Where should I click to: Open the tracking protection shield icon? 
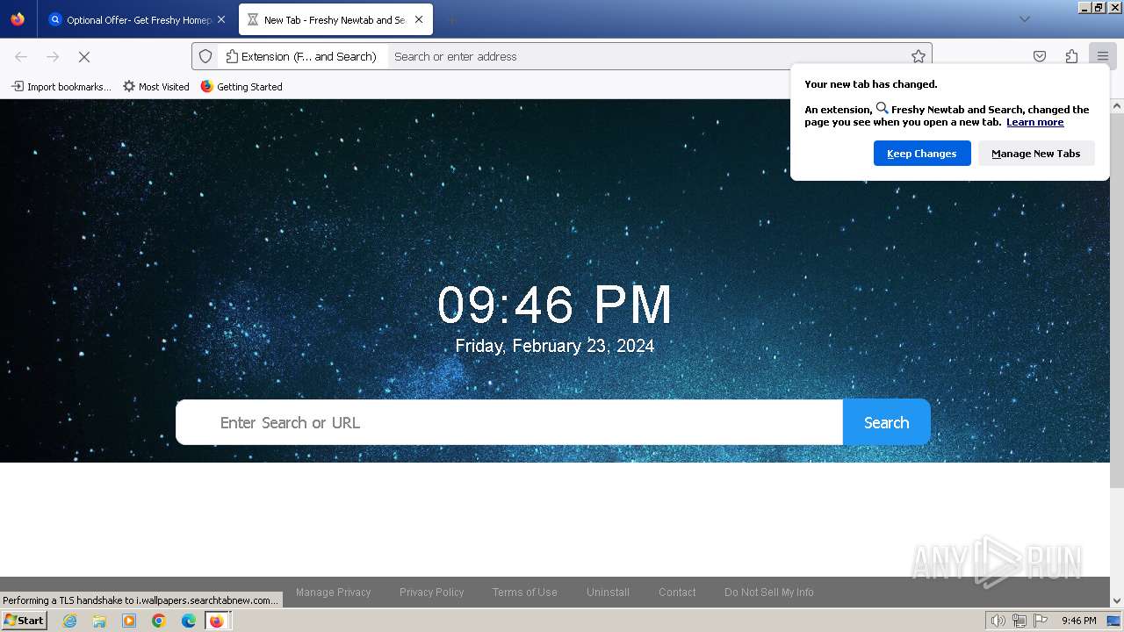pyautogui.click(x=205, y=56)
